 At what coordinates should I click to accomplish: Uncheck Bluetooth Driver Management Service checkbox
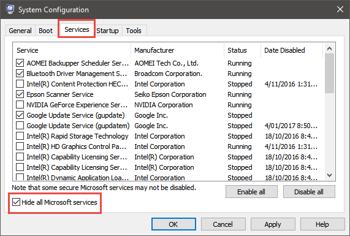point(20,74)
